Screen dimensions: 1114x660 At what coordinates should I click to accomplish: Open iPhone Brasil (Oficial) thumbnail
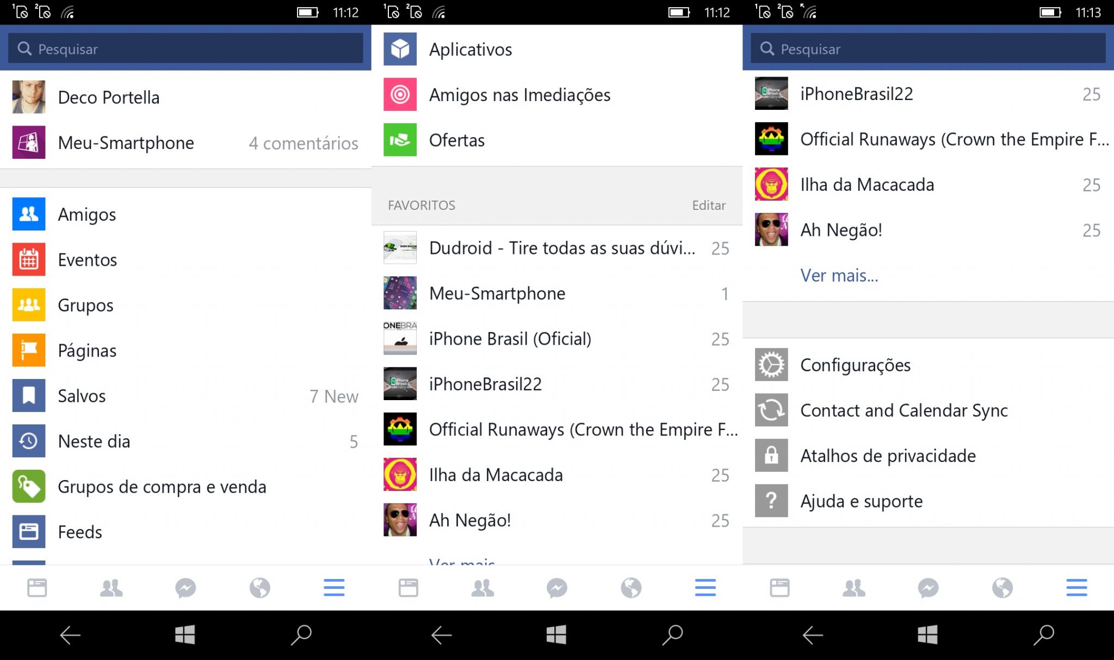click(x=400, y=338)
